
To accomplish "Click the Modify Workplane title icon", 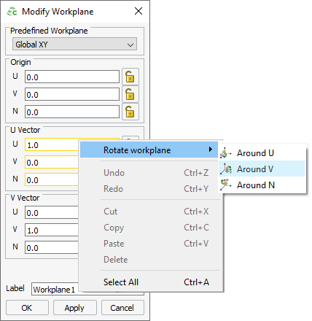I will (12, 12).
